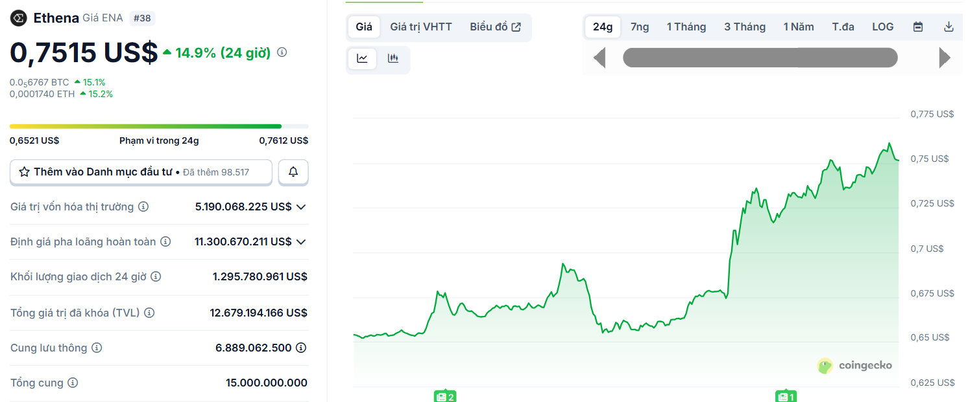
Task: Click the price alert bell icon
Action: pos(293,172)
